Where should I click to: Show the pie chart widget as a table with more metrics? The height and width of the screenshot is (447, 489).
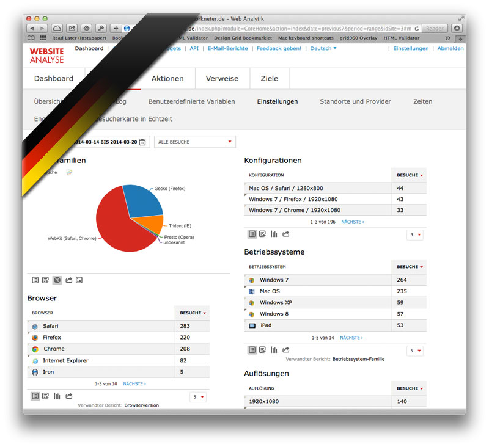click(x=45, y=280)
